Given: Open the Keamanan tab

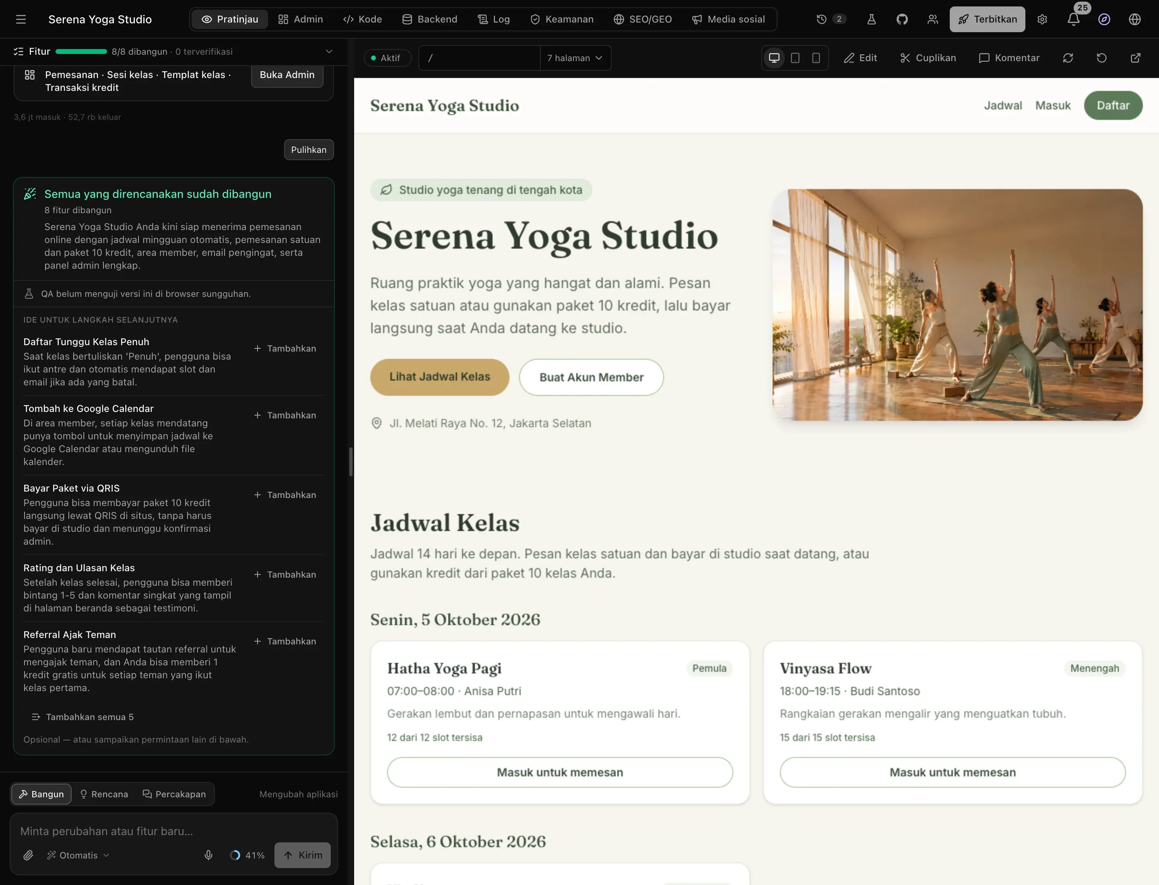Looking at the screenshot, I should click(562, 19).
